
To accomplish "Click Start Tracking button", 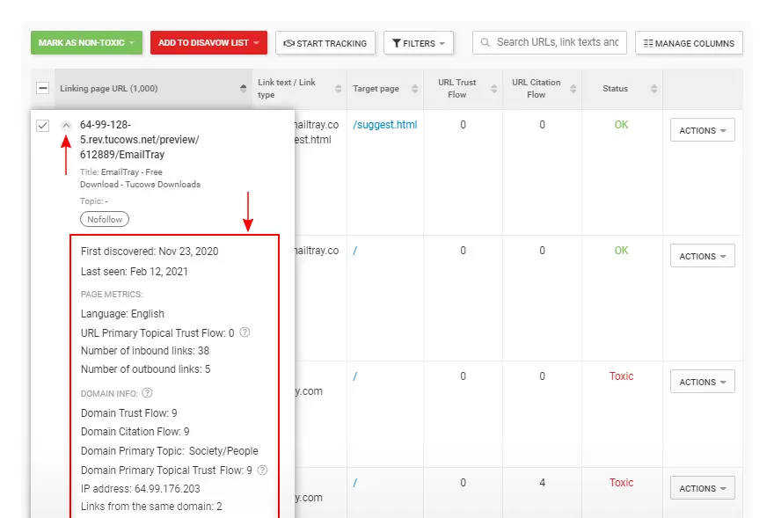I will point(325,43).
